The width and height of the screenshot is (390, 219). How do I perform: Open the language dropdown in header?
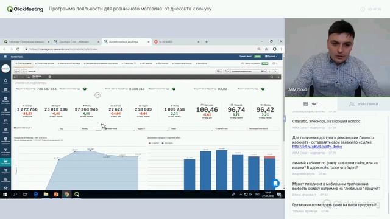pos(271,57)
